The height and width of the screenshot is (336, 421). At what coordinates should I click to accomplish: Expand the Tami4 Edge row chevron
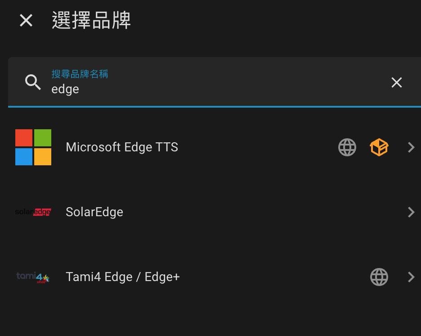pos(411,277)
